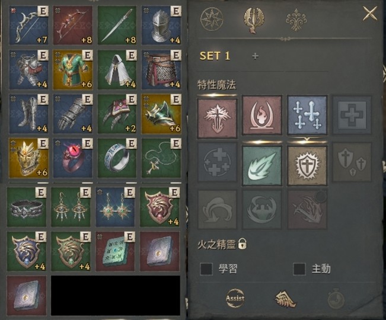Open the red eye ring item

(x=73, y=158)
